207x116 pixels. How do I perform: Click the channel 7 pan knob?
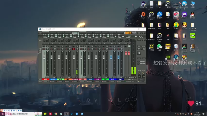89,40
